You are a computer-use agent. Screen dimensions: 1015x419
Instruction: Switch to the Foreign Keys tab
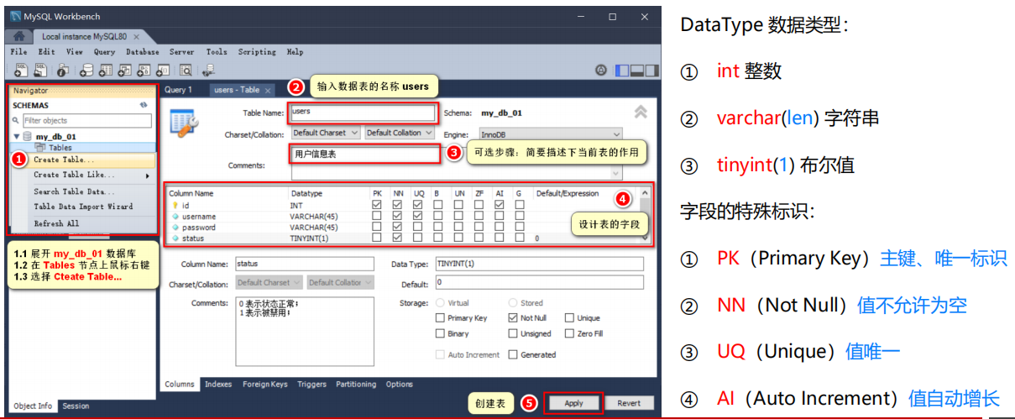265,385
